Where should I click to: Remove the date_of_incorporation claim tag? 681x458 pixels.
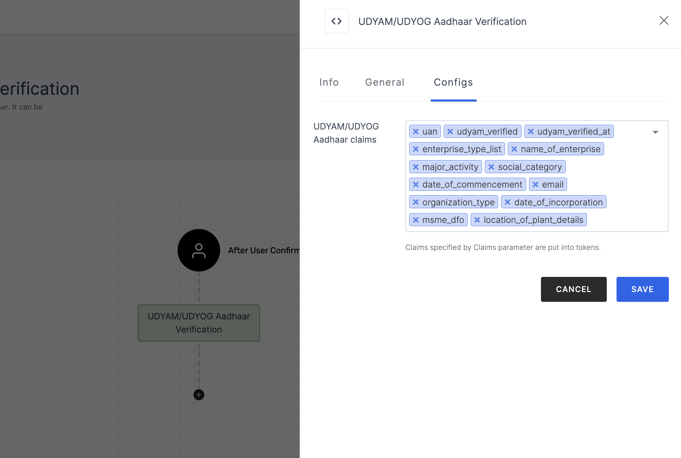pos(508,202)
